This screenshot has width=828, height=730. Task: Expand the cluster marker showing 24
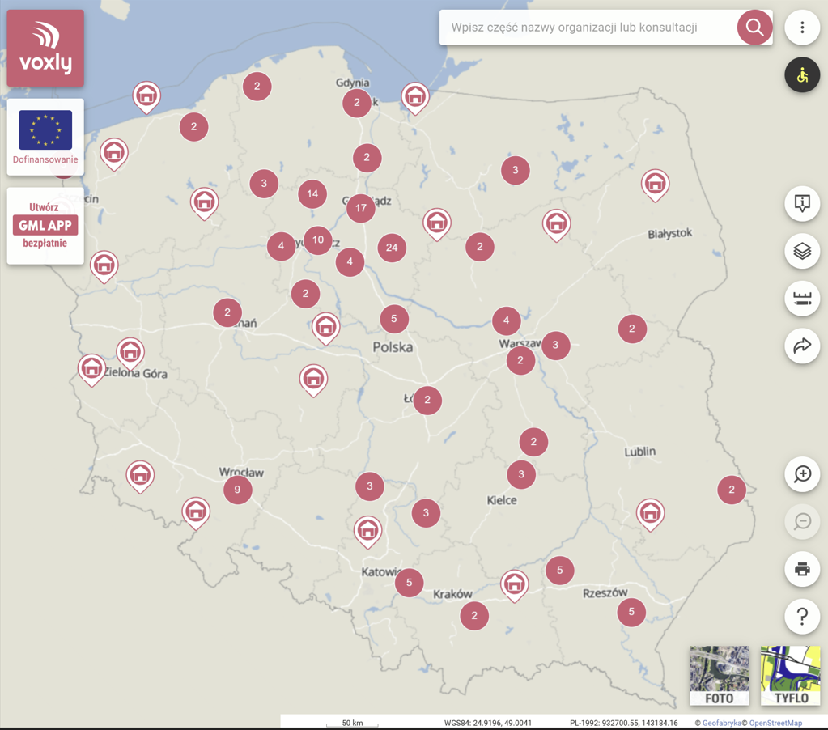392,248
